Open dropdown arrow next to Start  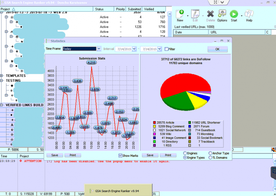pos(241,16)
